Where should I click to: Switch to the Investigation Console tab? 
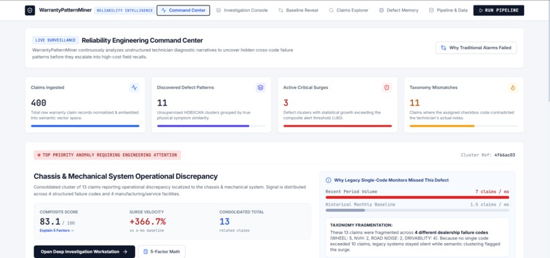coord(242,10)
